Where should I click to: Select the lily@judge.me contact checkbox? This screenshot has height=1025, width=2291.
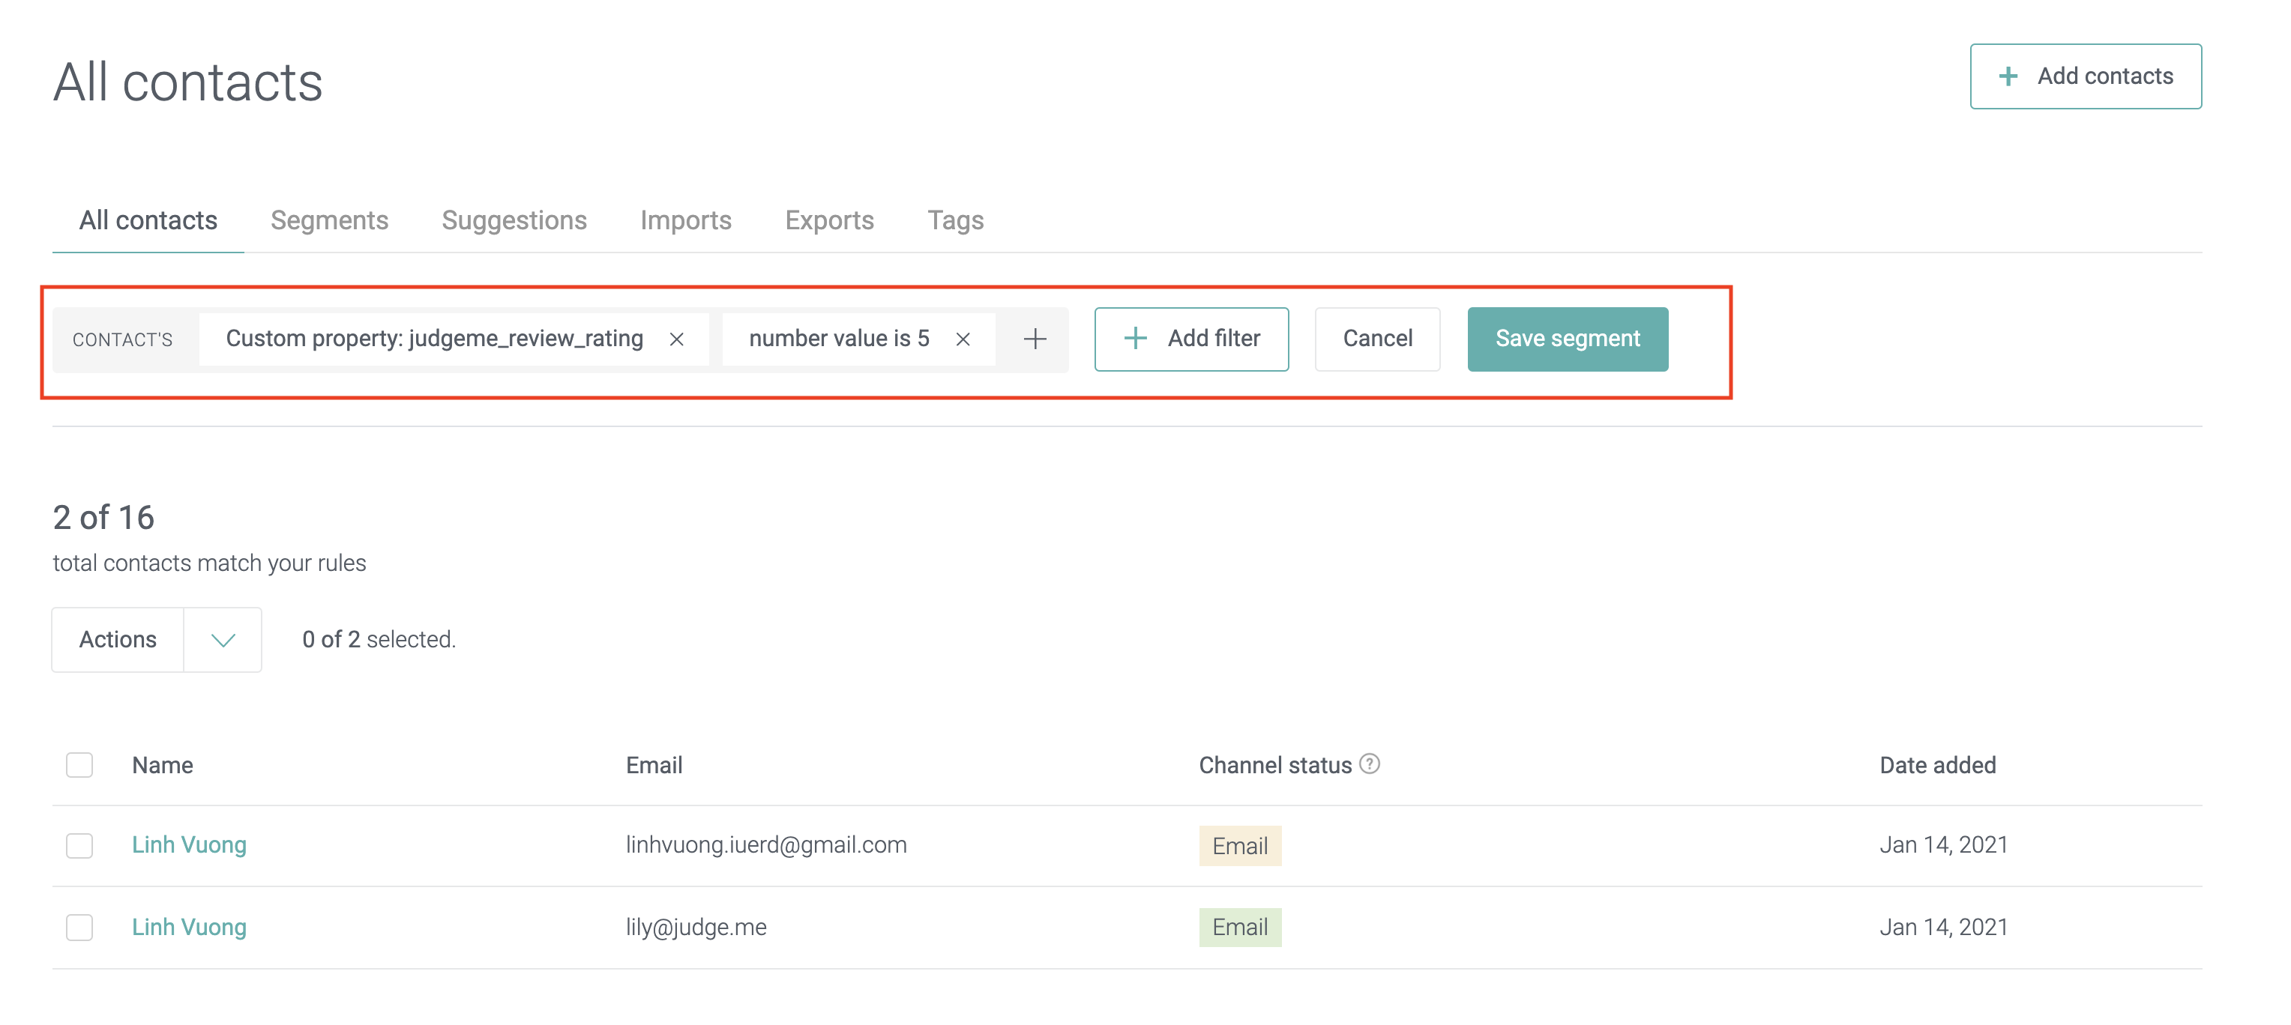tap(79, 927)
